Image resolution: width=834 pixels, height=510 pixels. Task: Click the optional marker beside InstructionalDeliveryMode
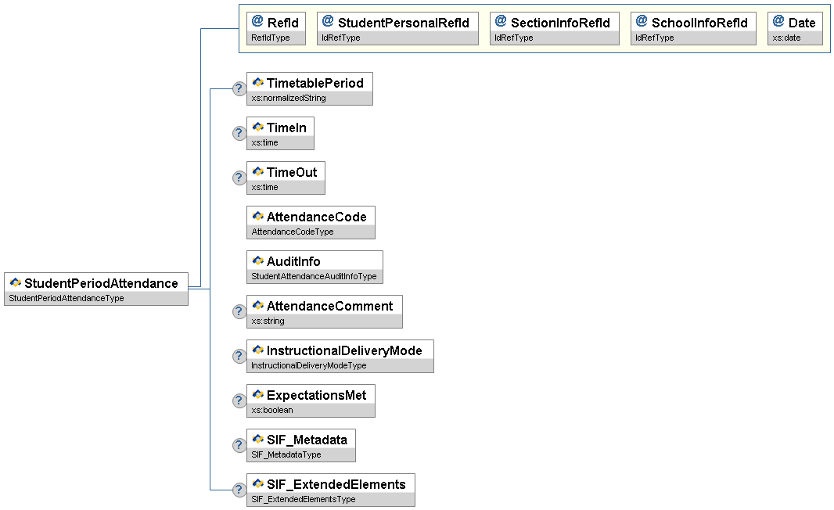pyautogui.click(x=239, y=357)
